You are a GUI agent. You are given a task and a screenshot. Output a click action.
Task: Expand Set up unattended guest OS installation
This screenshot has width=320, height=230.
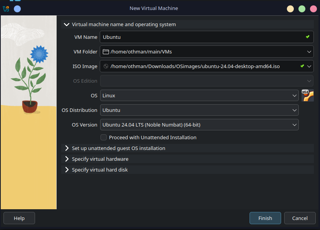pos(67,148)
